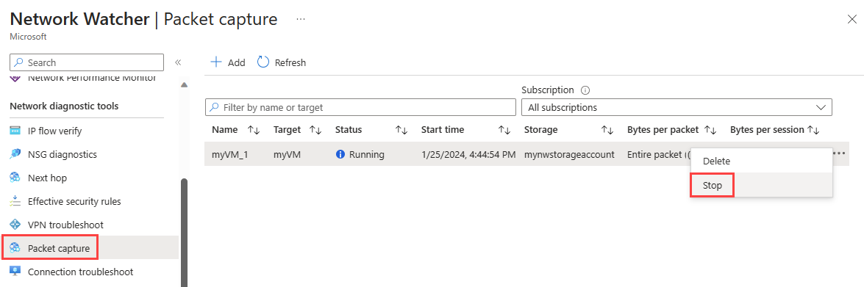The width and height of the screenshot is (864, 287).
Task: Click the IP flow verify icon
Action: [15, 131]
